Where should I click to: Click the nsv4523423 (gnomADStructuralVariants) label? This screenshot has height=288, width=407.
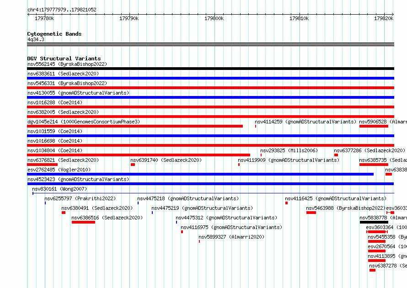click(78, 179)
